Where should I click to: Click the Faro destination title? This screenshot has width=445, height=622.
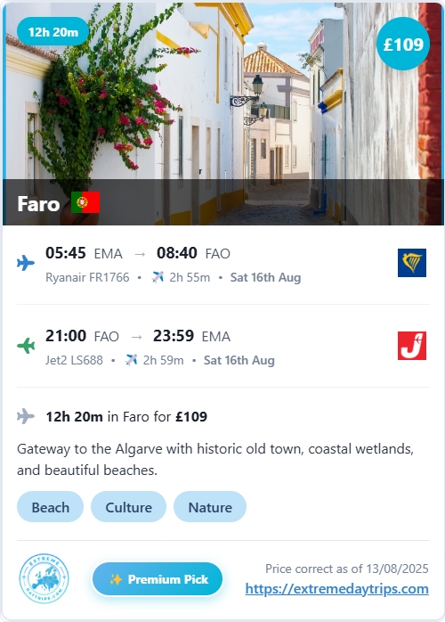pyautogui.click(x=38, y=204)
